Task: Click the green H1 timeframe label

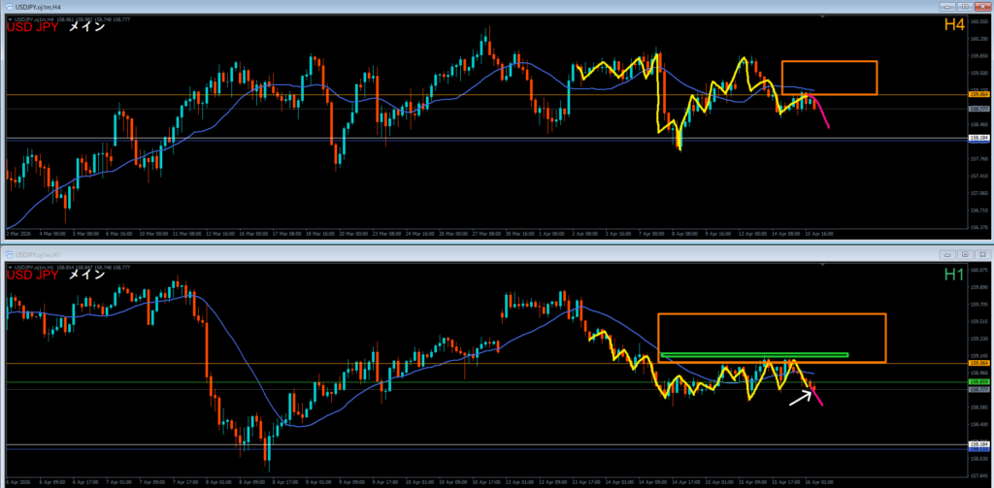Action: click(x=955, y=274)
